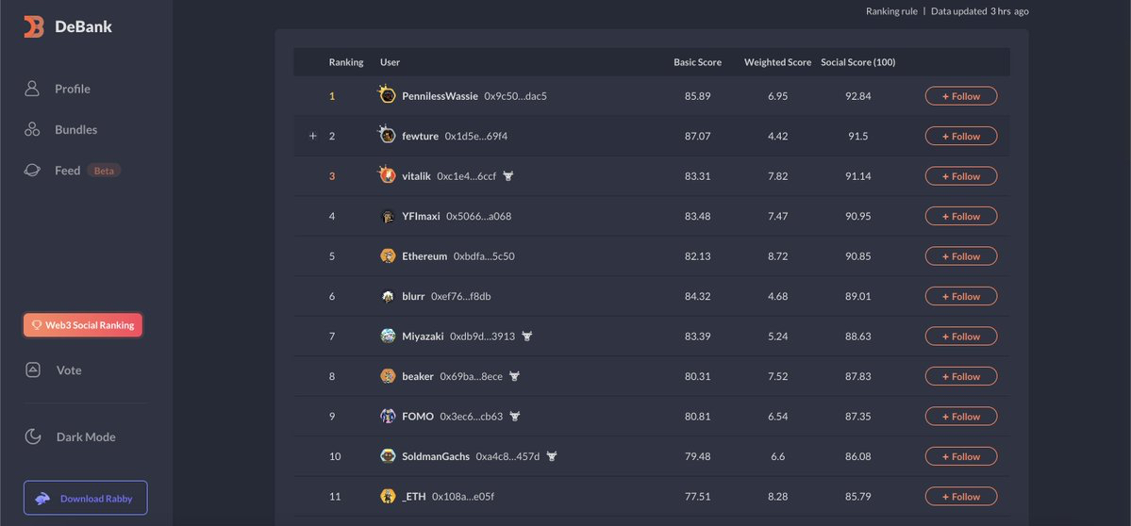Click the Social Score (100) column header
This screenshot has height=526, width=1131.
pyautogui.click(x=858, y=62)
